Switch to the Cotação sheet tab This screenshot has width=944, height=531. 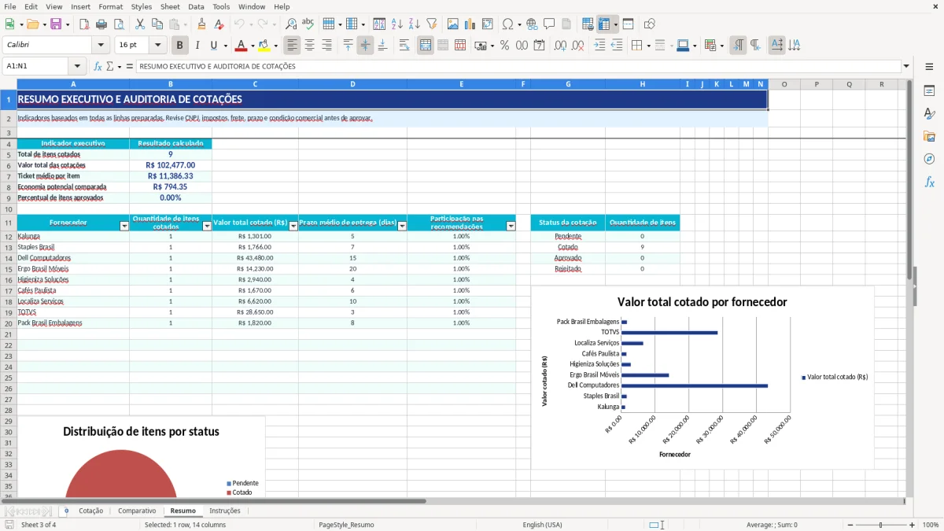90,511
